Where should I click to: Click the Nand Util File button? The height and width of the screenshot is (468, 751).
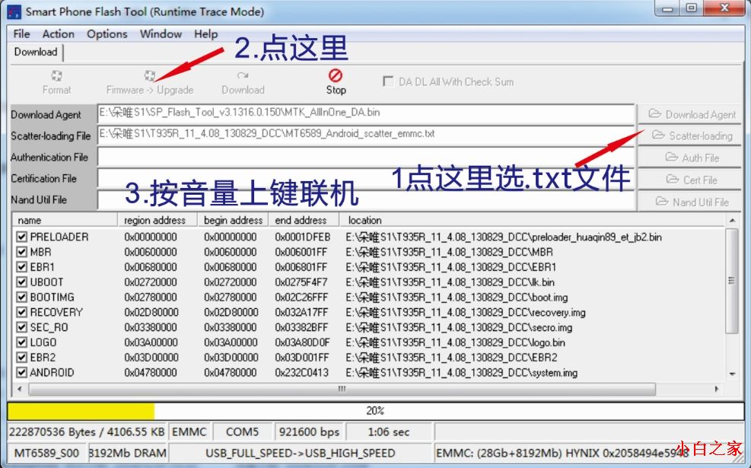(689, 202)
